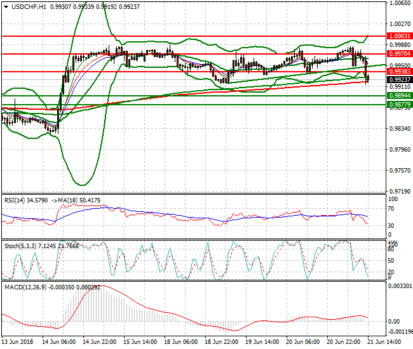
Task: Click the RSI scale value 70
Action: (391, 209)
